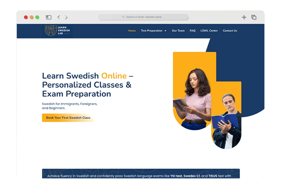The height and width of the screenshot is (189, 281).
Task: Click the Learn Swedish Online headline
Action: pyautogui.click(x=87, y=85)
